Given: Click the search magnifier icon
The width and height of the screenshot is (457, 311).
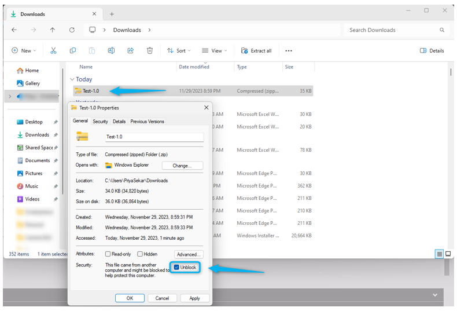Looking at the screenshot, I should (442, 30).
